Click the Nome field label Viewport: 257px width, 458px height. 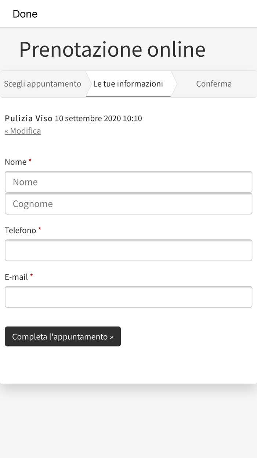[x=15, y=162]
